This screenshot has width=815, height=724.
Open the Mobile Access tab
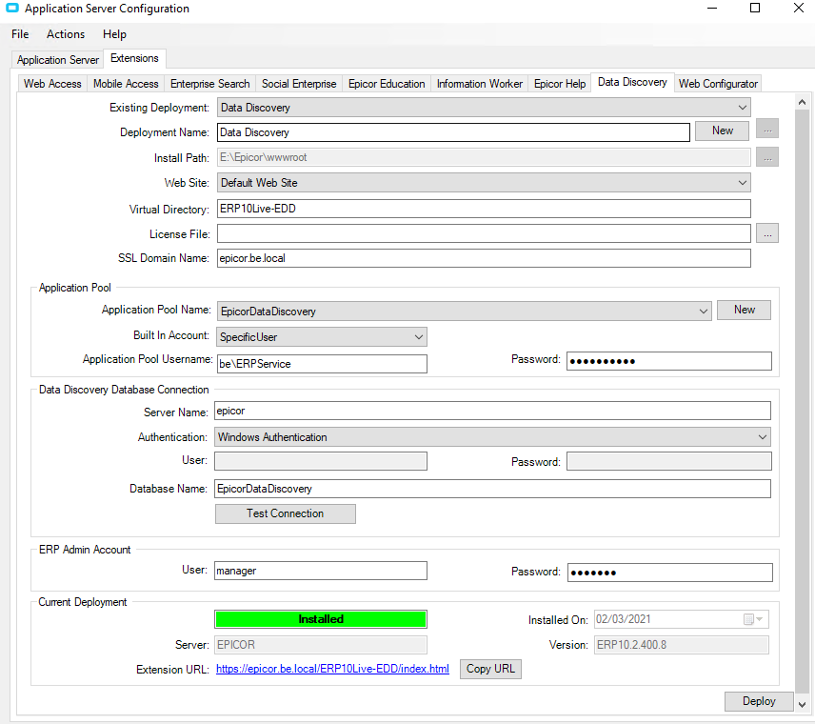pyautogui.click(x=126, y=84)
